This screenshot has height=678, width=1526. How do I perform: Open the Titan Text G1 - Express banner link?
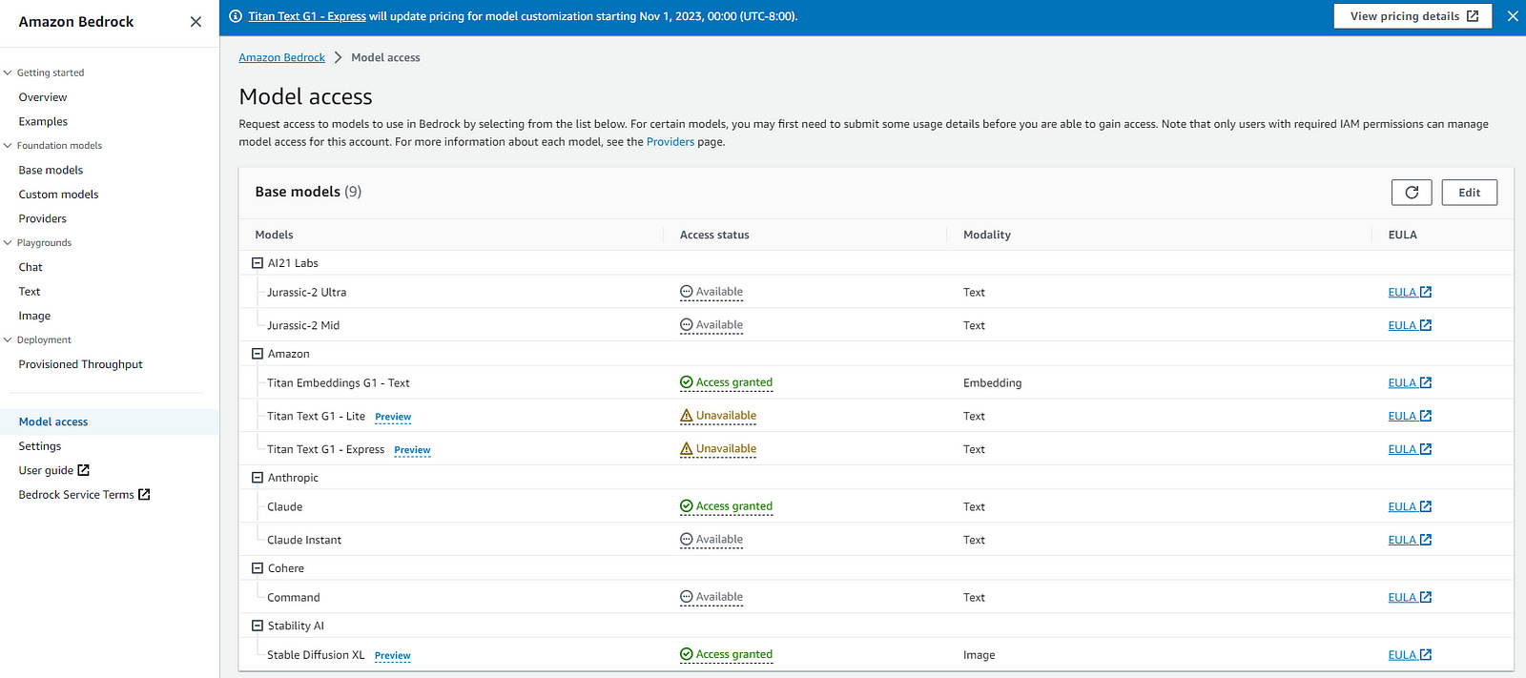[x=307, y=16]
